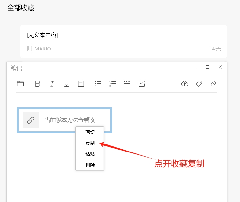Select 复制 from the context menu
This screenshot has height=202, width=240.
(x=90, y=143)
